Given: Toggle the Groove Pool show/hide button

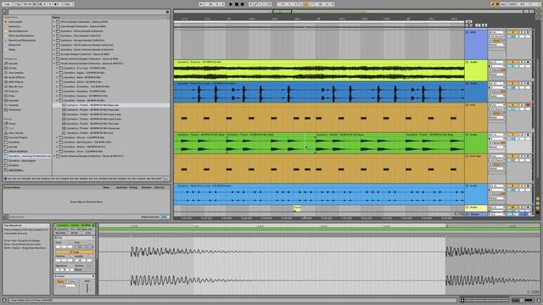Looking at the screenshot, I should click(4, 218).
